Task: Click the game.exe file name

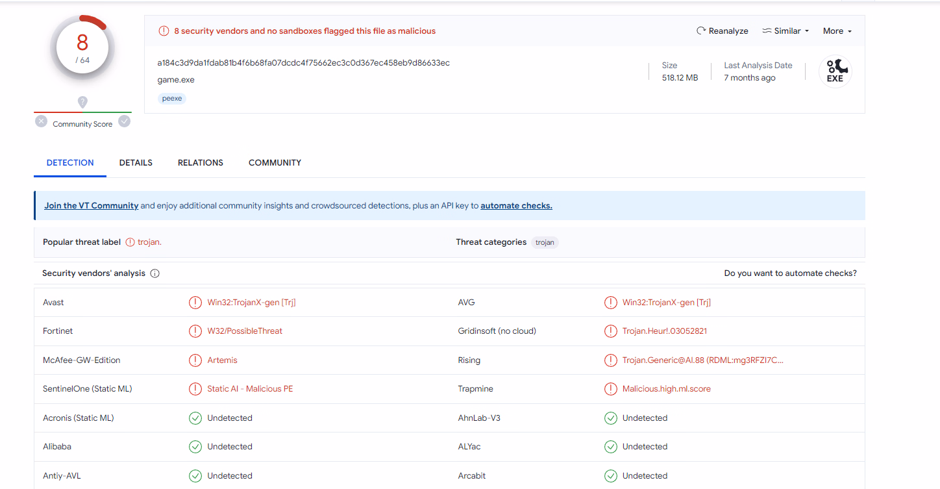Action: 176,80
